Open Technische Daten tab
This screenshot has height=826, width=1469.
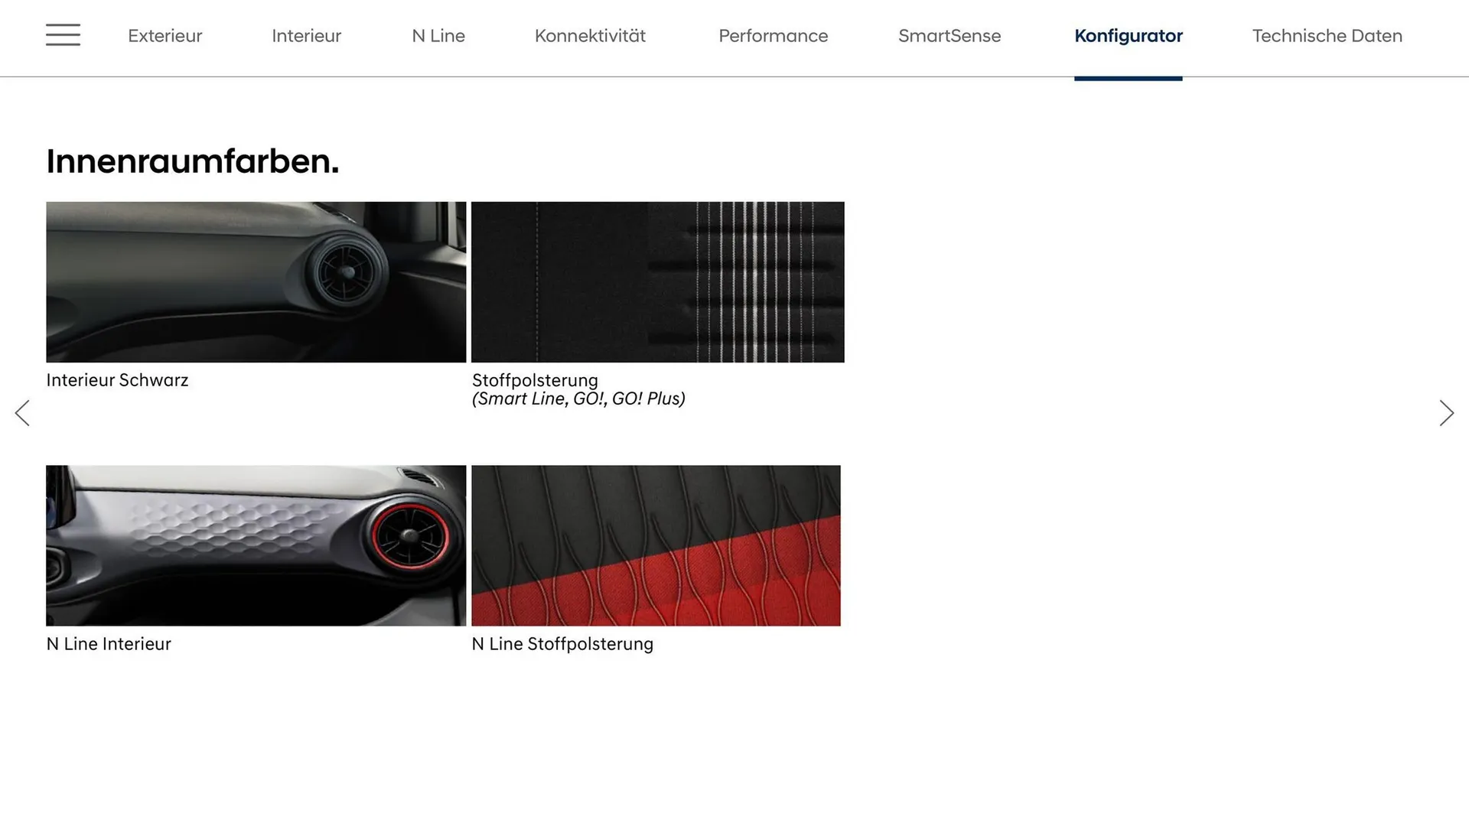1327,36
